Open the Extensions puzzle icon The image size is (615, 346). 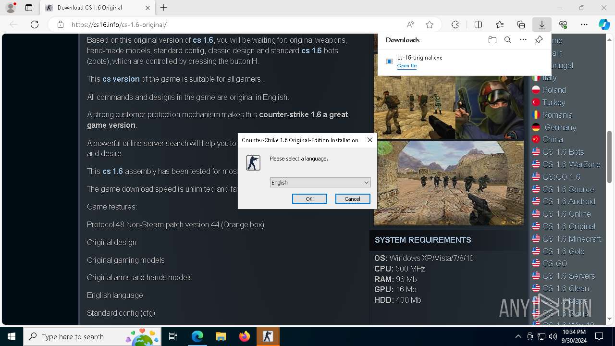click(455, 25)
